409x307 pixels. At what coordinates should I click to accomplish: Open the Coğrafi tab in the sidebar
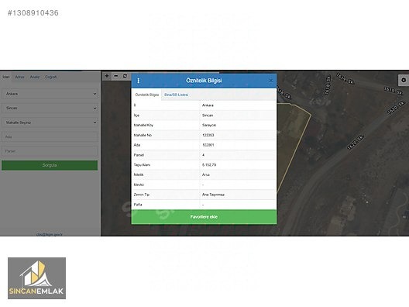50,77
